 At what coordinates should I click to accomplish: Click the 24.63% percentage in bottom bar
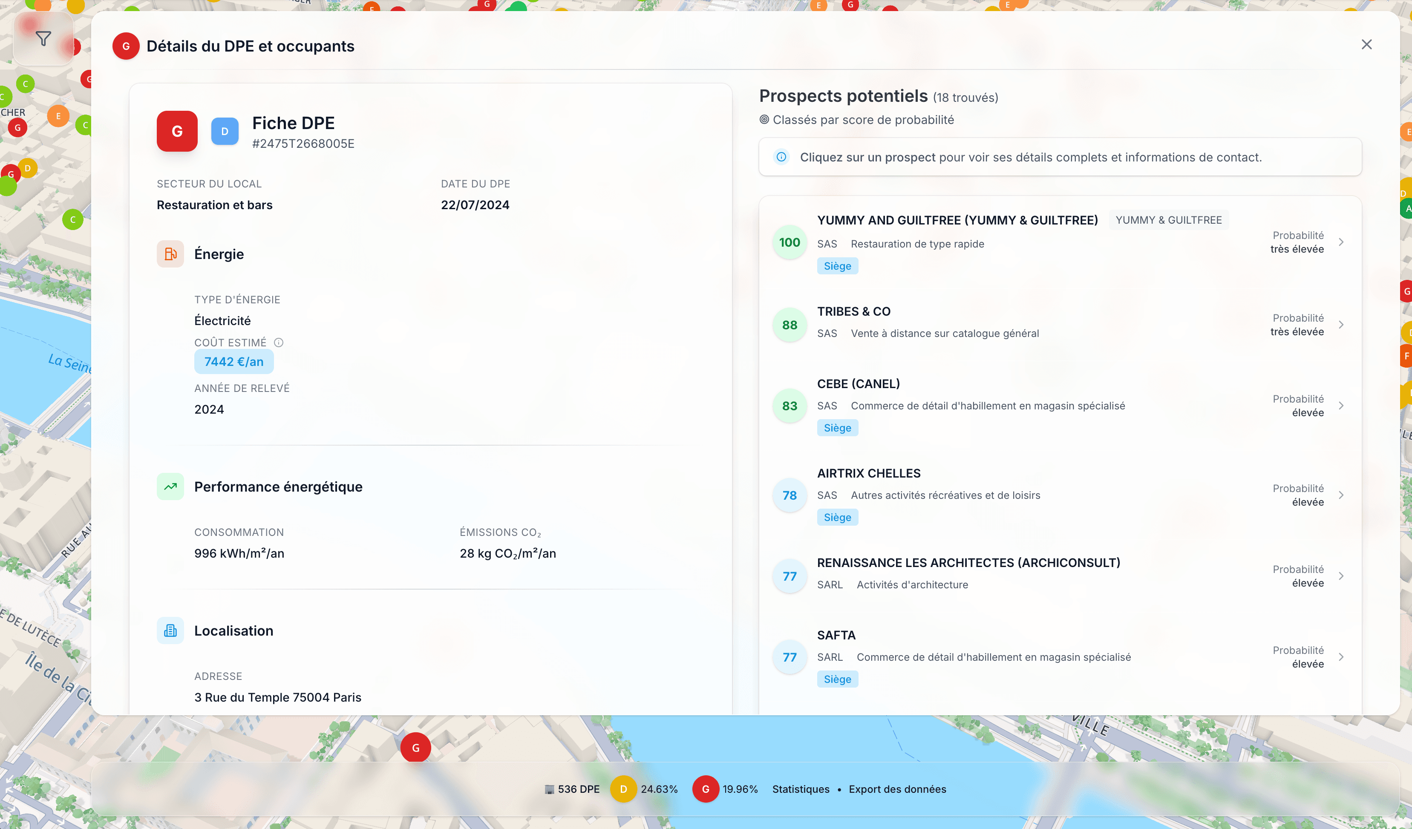659,789
